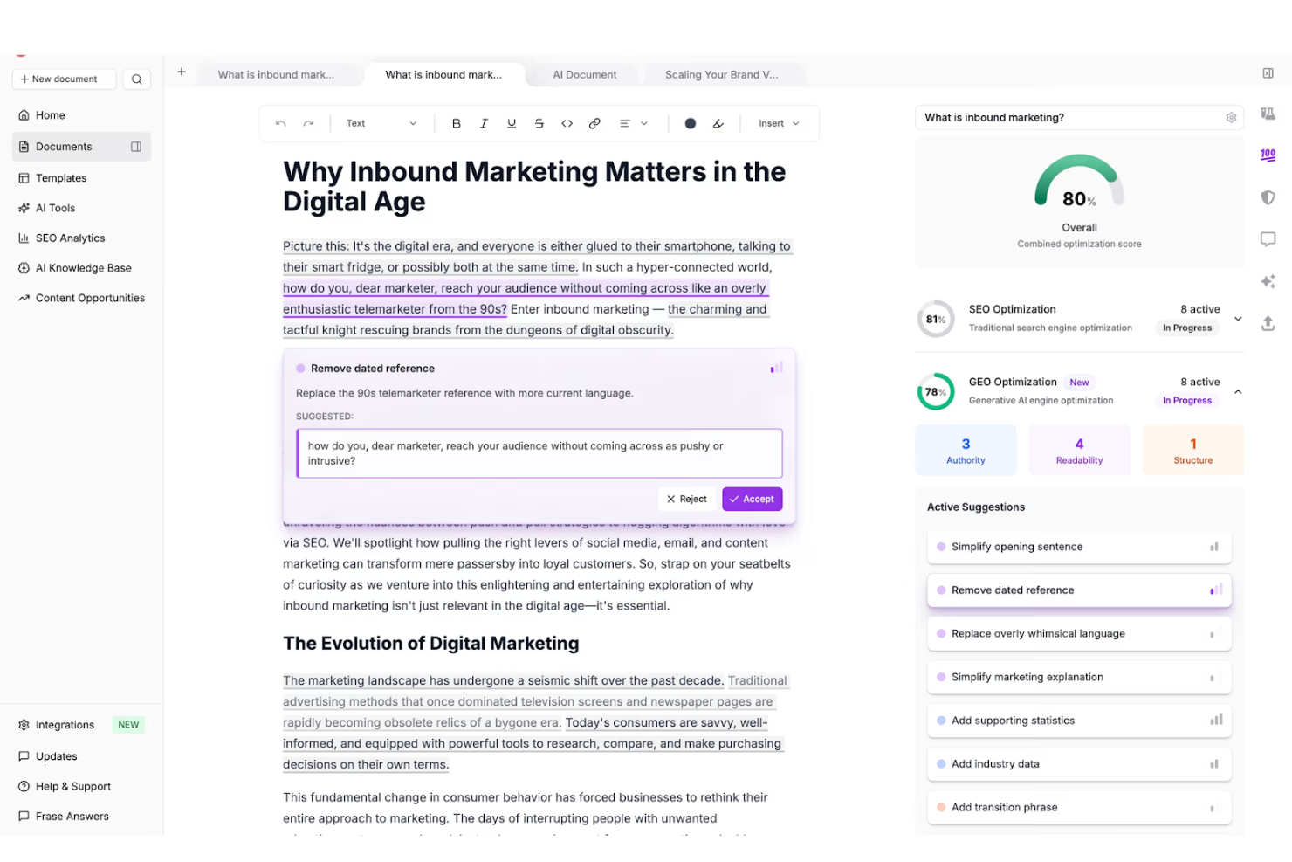Open the "Add industry data" suggestion

(x=1079, y=764)
